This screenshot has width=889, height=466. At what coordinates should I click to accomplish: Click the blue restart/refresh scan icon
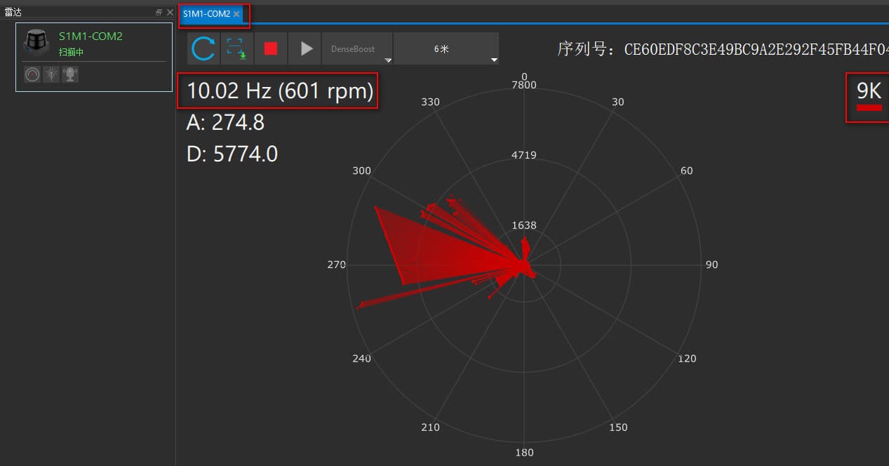click(x=203, y=48)
